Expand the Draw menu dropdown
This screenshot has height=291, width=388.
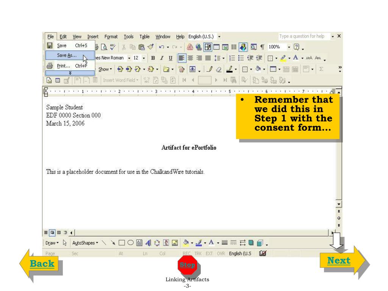point(52,243)
